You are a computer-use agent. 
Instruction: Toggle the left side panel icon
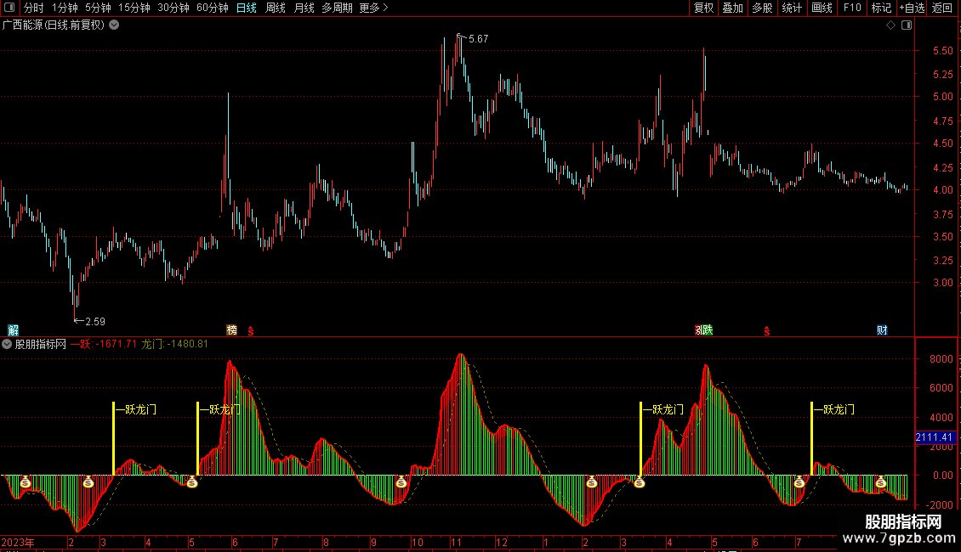pos(9,8)
